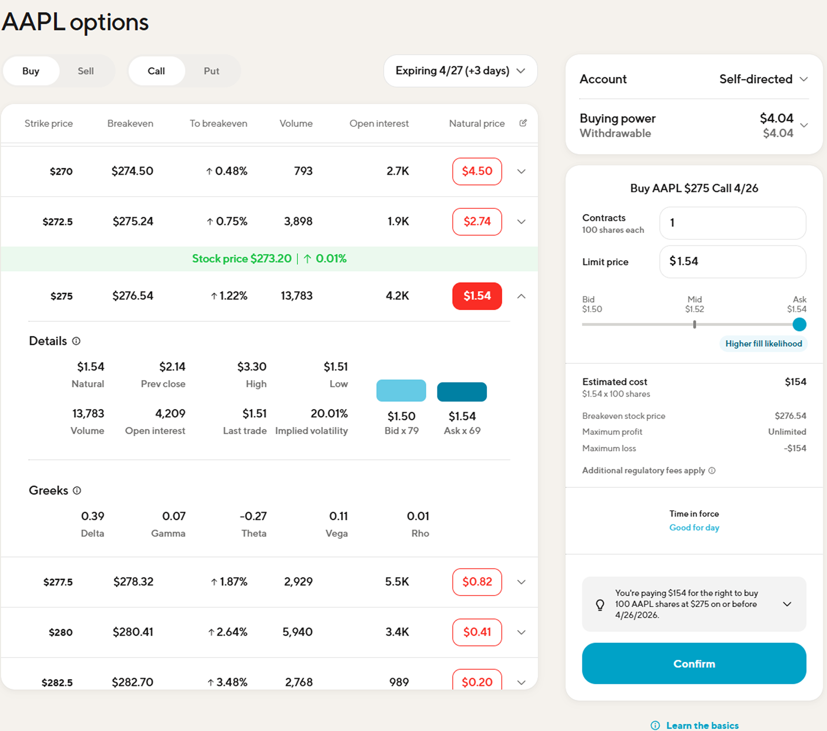The width and height of the screenshot is (827, 731).
Task: Click the Mid marker on price slider
Action: click(694, 324)
